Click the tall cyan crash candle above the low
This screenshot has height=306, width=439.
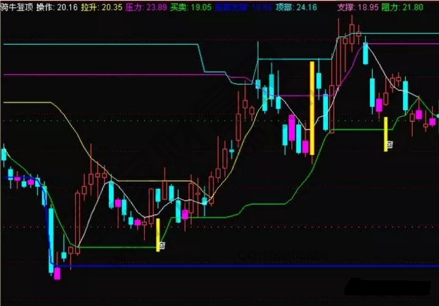[51, 240]
